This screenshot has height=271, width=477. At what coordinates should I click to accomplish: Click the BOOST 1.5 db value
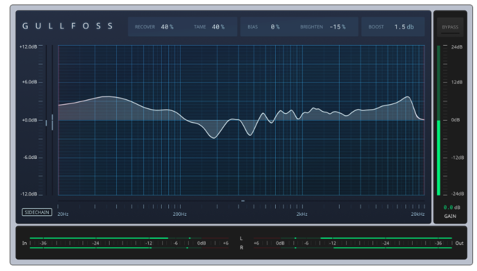(404, 27)
